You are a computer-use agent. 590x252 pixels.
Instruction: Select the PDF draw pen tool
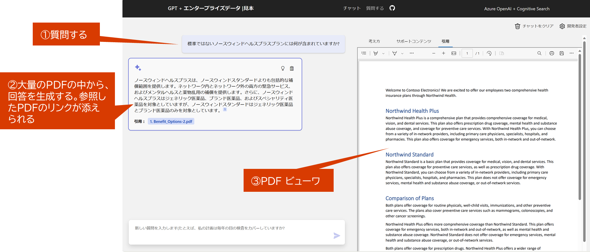click(395, 53)
